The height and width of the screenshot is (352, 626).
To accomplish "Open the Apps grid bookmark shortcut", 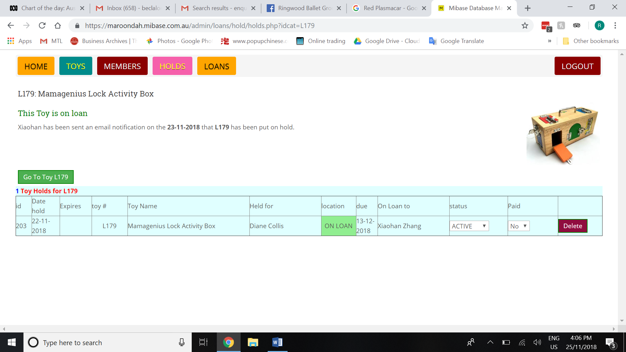I will 20,41.
